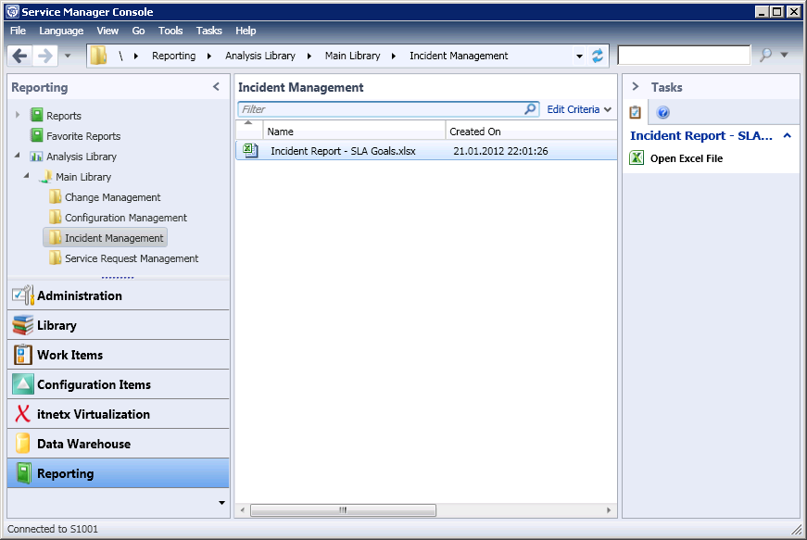Open the Tasks menu in menu bar
The width and height of the screenshot is (807, 540).
click(209, 31)
